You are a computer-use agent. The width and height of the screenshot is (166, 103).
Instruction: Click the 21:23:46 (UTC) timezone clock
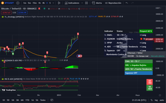[139, 100]
